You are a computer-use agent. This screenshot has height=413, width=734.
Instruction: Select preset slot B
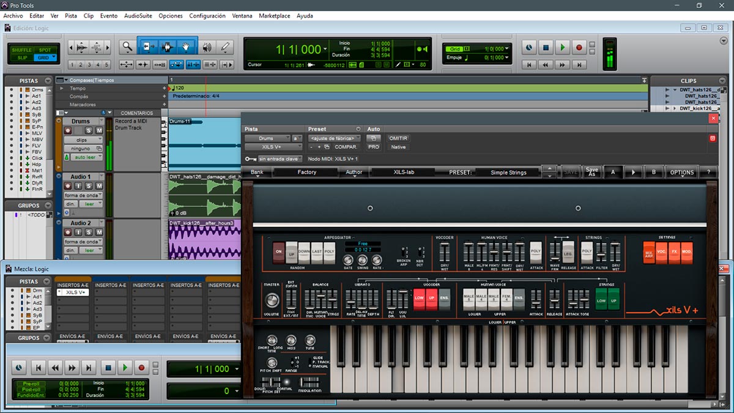point(654,173)
